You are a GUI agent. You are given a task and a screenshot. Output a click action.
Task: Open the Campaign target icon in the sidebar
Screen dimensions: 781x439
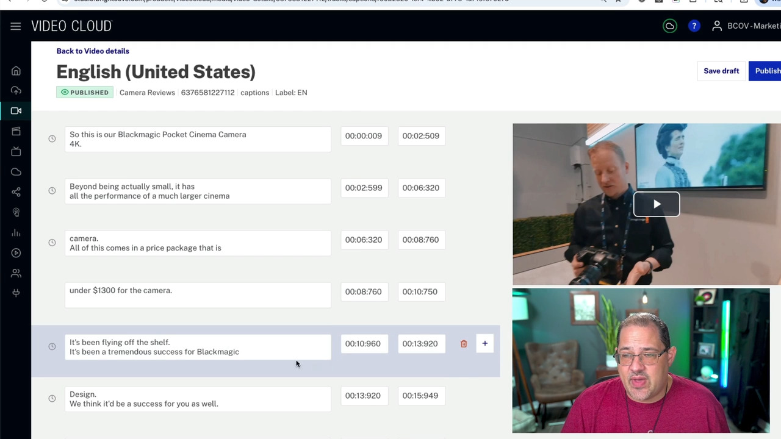coord(16,212)
